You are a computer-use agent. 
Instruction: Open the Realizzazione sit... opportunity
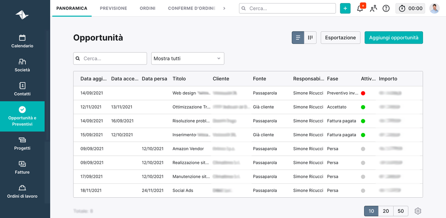click(191, 163)
